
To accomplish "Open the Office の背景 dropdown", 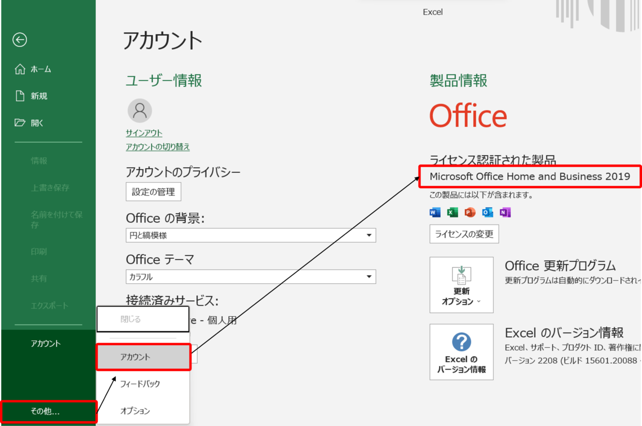I will click(x=251, y=236).
